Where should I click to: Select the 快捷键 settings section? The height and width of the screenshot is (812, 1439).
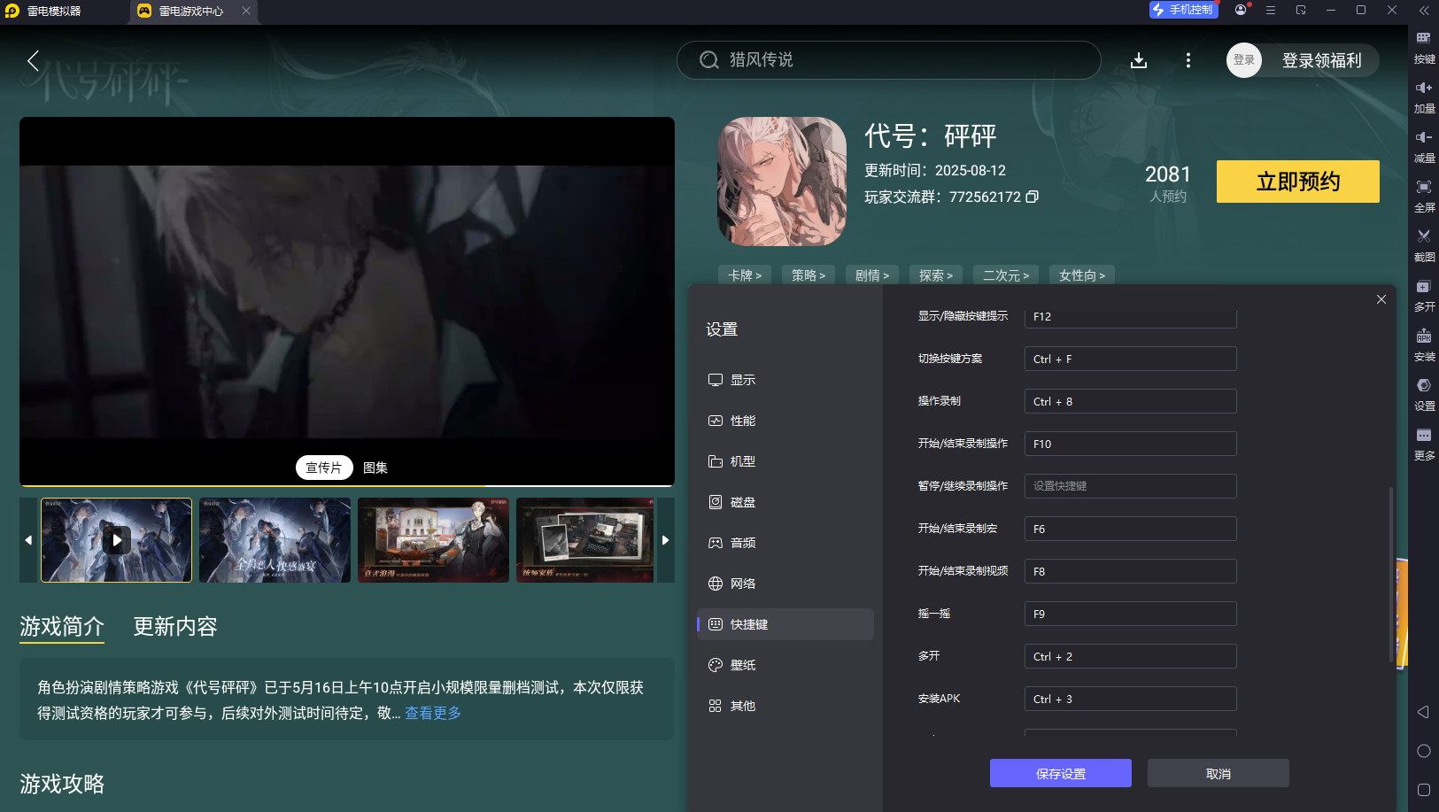coord(785,624)
